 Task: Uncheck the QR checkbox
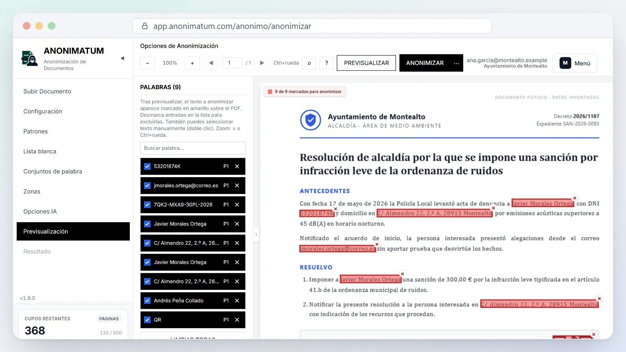tap(147, 320)
